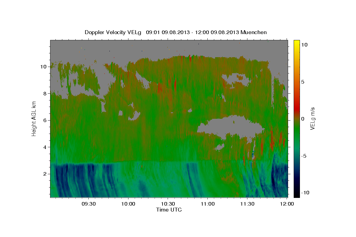Click the '09:30' time tick label
The width and height of the screenshot is (356, 237).
click(x=89, y=204)
